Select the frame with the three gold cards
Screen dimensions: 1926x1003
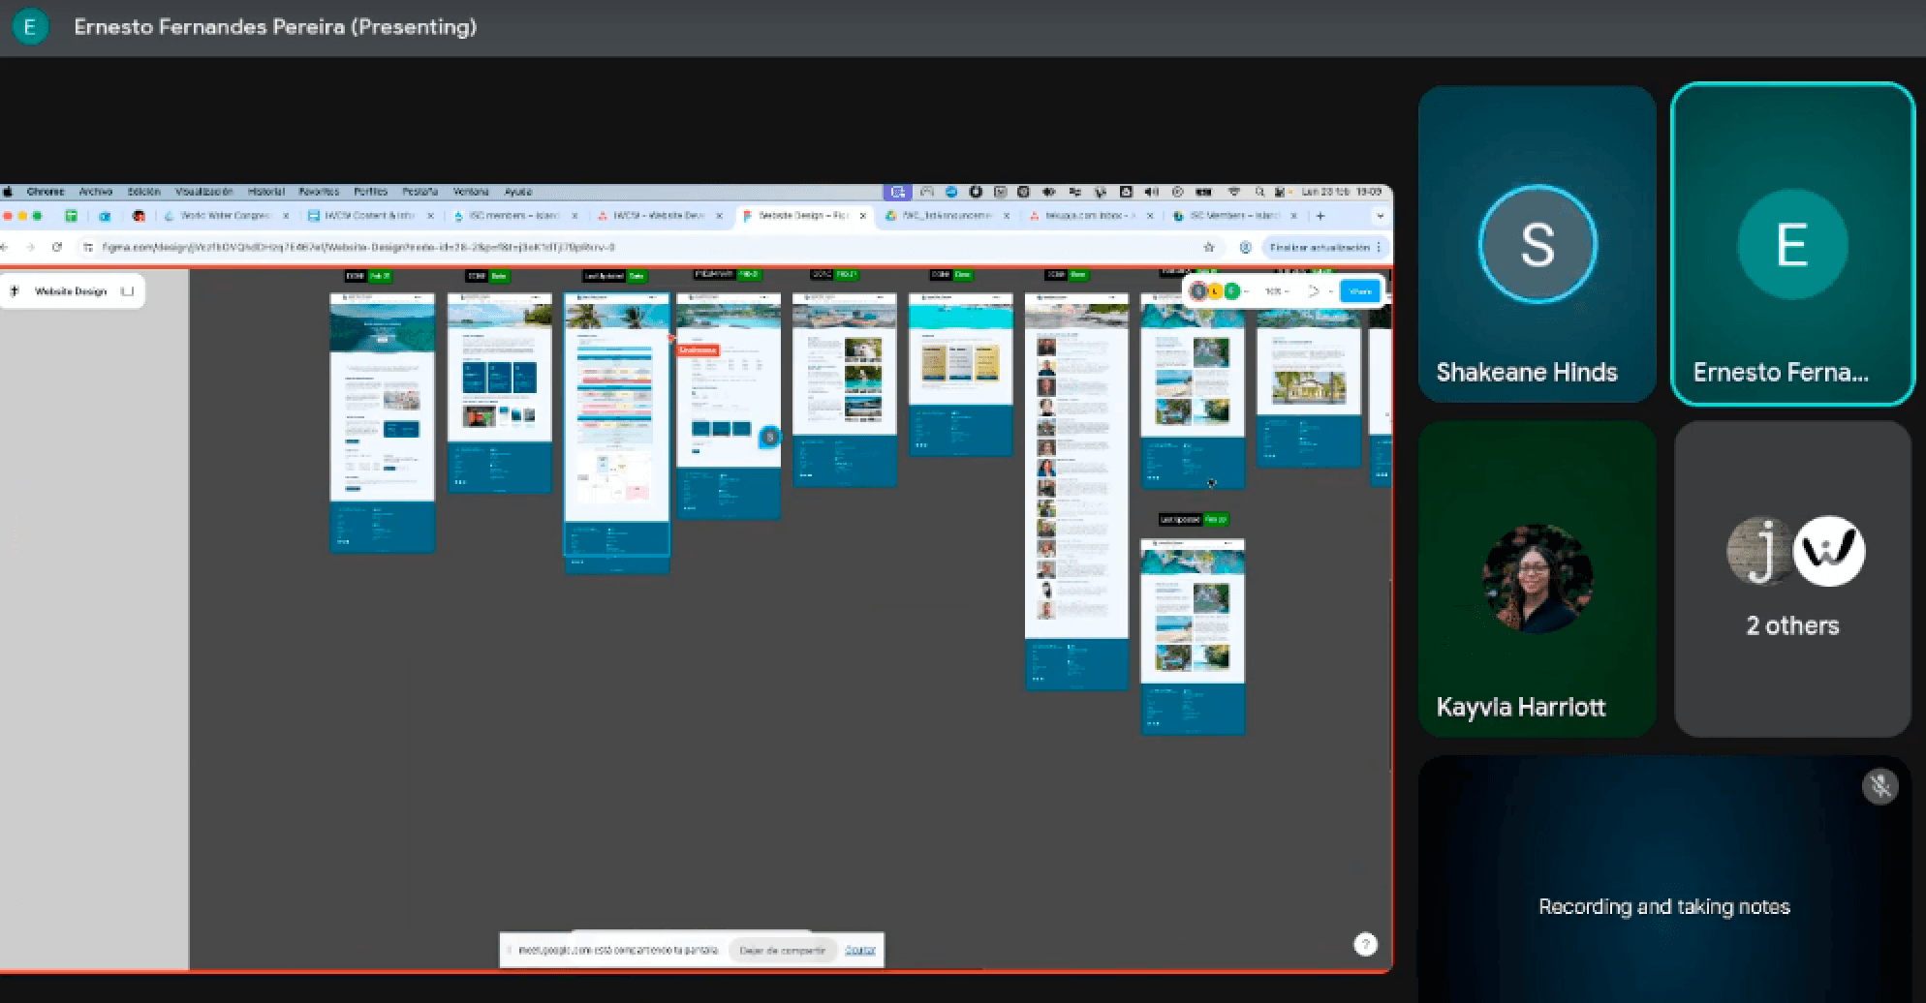pyautogui.click(x=961, y=375)
